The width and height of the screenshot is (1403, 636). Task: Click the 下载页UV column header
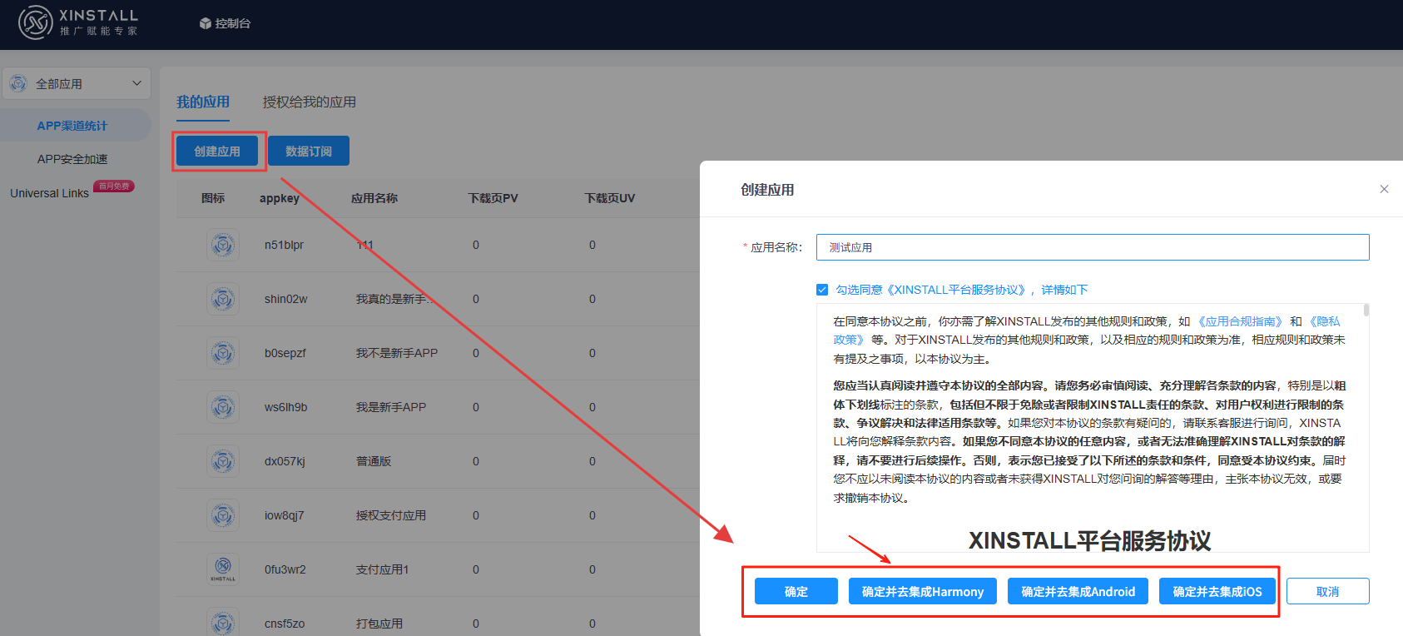click(609, 198)
